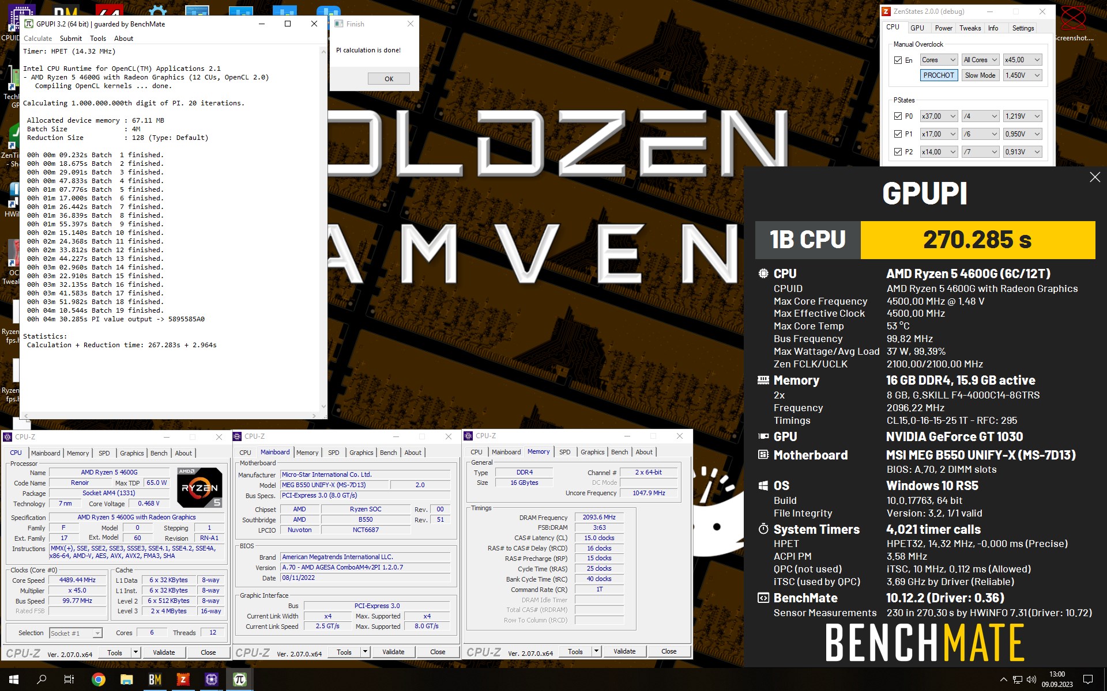Click the network icon in system tray
This screenshot has height=691, width=1107.
[x=1018, y=679]
